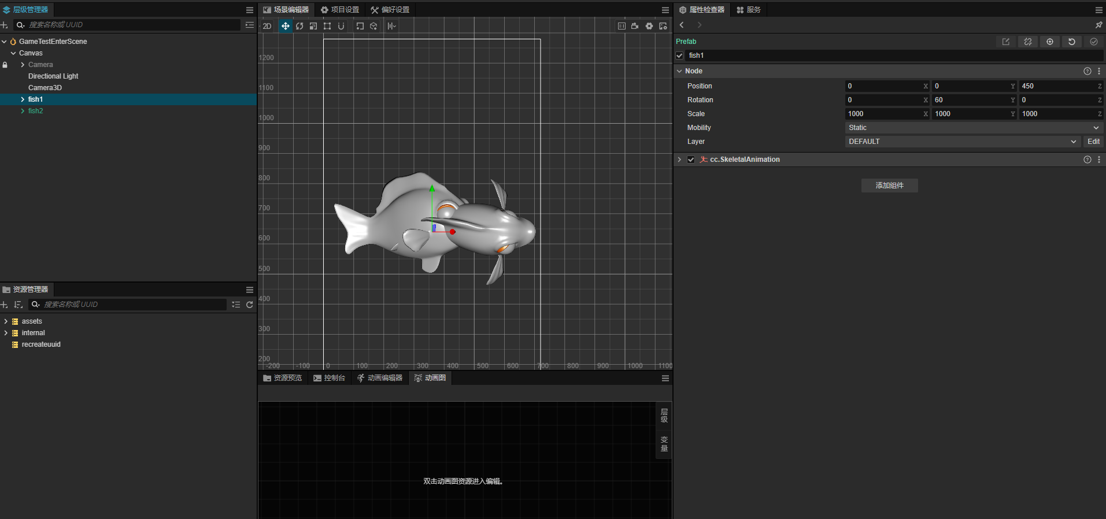Toggle the 2D view mode
Screen dimensions: 1106x519
pyautogui.click(x=267, y=26)
